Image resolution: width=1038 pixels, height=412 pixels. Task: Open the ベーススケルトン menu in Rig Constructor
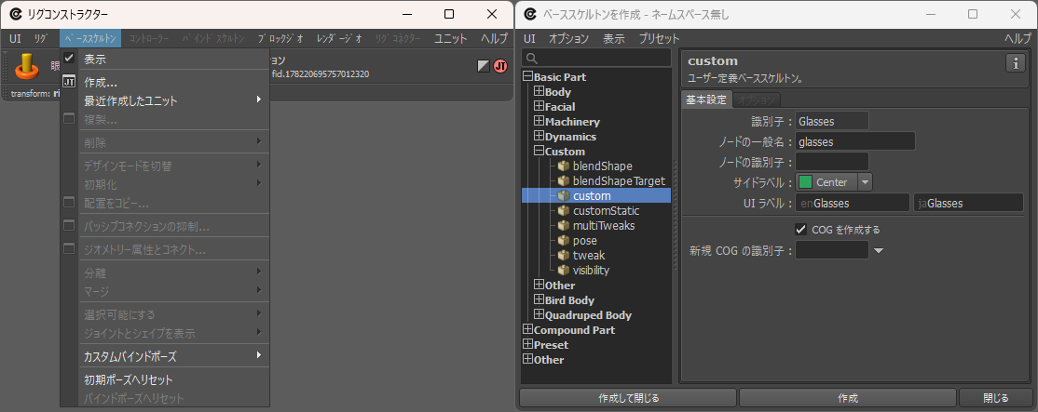[90, 38]
